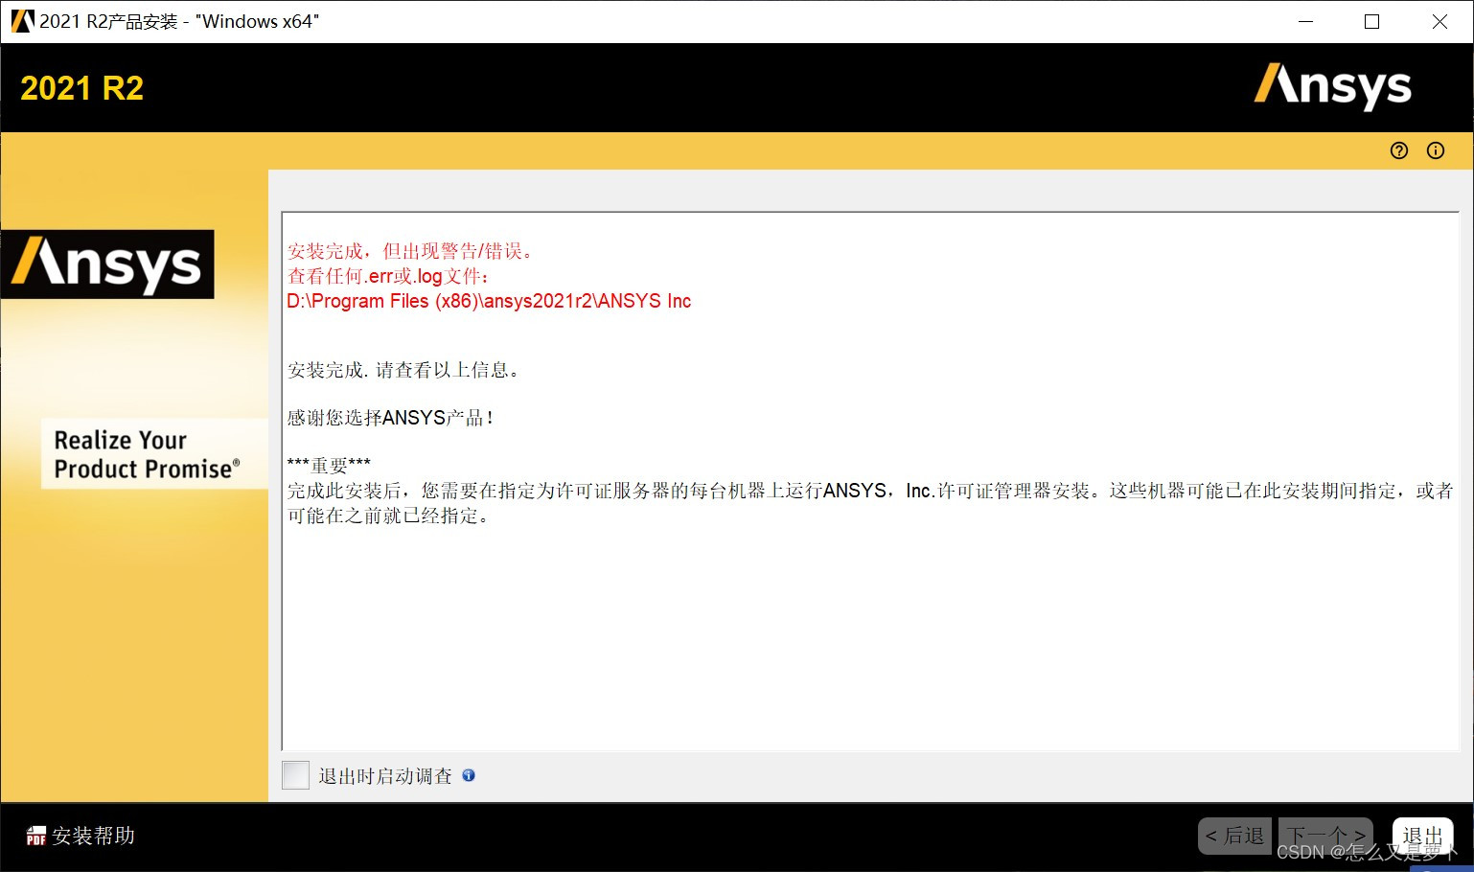The image size is (1474, 872).
Task: Click the Ansys logo in the top header
Action: pyautogui.click(x=1333, y=86)
